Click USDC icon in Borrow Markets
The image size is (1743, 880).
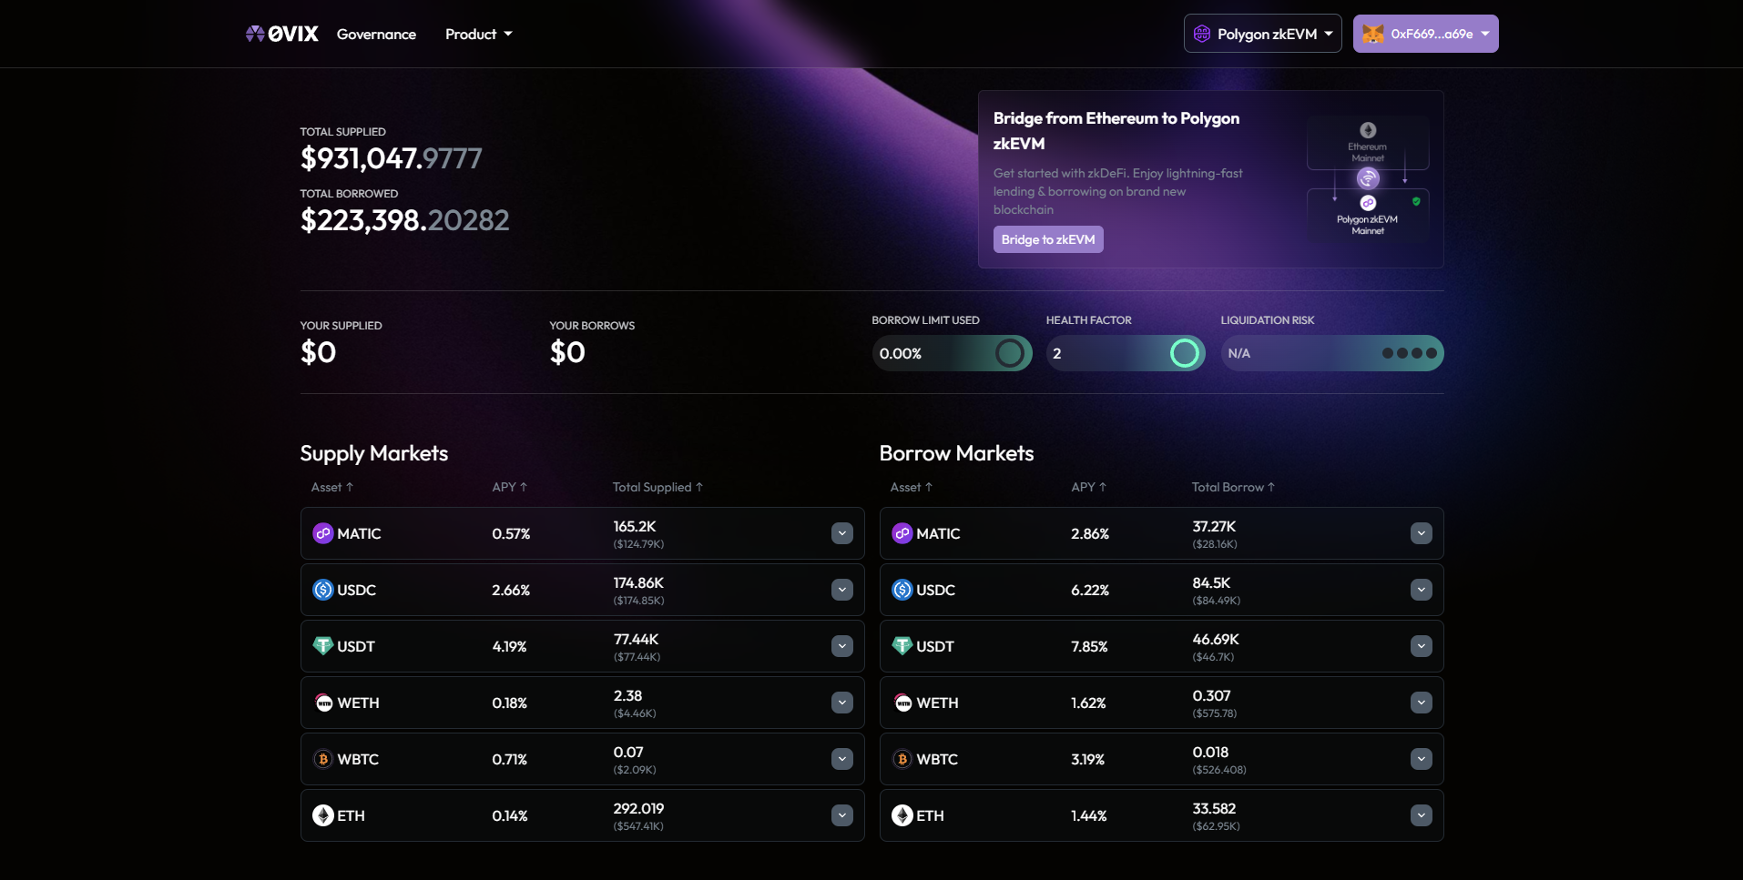(902, 590)
